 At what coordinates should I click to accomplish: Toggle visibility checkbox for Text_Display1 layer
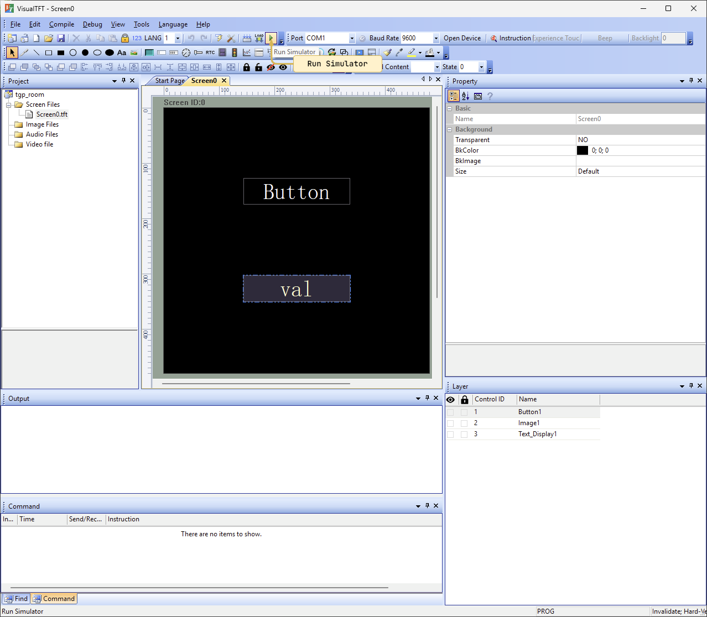pos(450,435)
